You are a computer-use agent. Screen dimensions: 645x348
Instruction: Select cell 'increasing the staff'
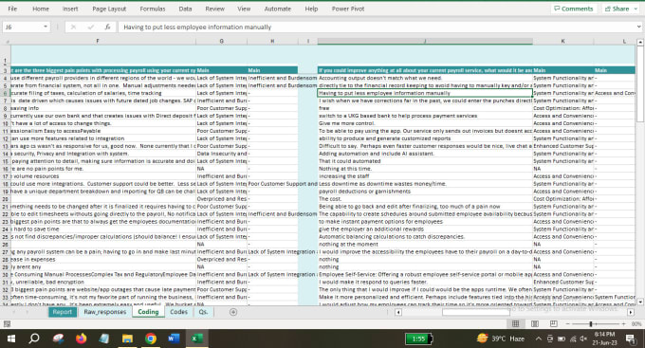pos(425,176)
